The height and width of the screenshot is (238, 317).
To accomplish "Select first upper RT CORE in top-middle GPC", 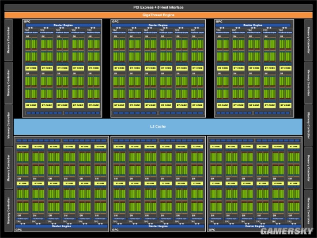I will pos(119,69).
